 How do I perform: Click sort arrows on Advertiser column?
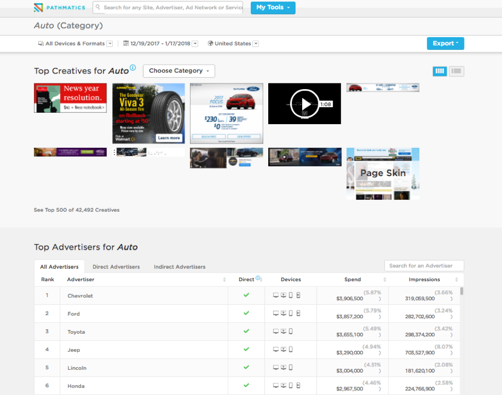(224, 280)
